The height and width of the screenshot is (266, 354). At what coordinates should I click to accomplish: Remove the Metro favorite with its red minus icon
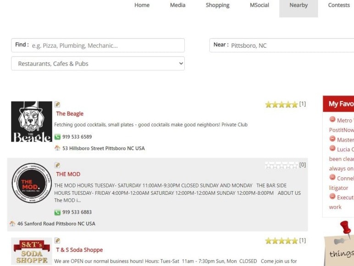[332, 119]
